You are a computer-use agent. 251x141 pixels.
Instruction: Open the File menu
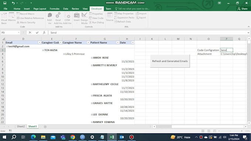tap(6, 8)
